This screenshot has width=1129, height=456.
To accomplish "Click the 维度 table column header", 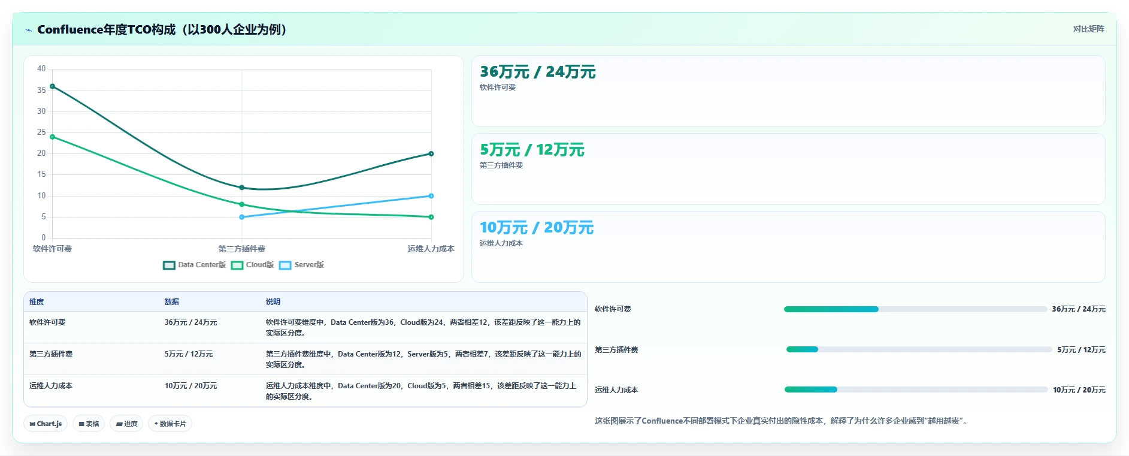I will (37, 302).
